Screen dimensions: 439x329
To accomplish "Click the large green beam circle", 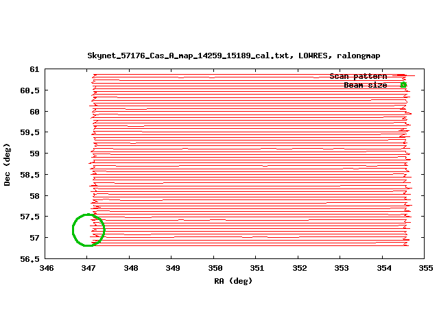I will (x=88, y=230).
